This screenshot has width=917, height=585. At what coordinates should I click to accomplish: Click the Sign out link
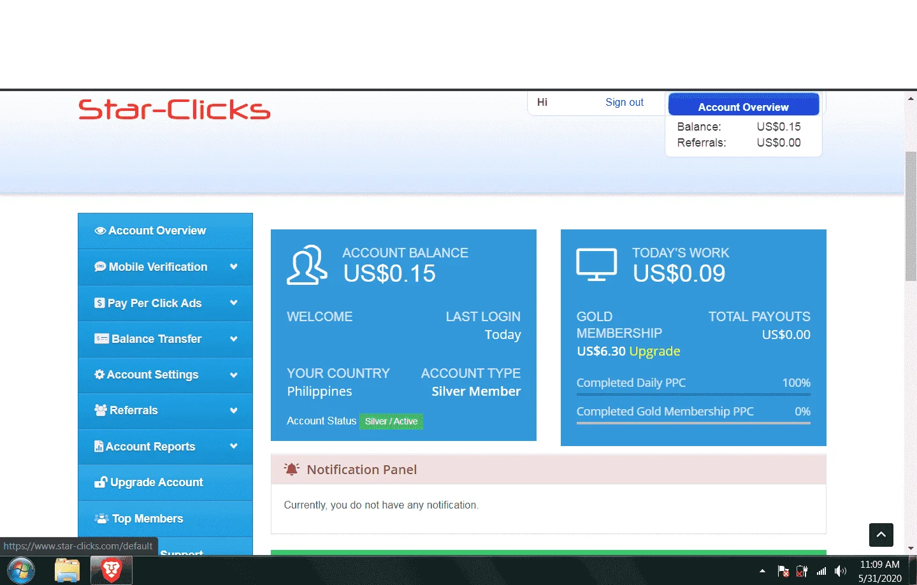pos(625,102)
